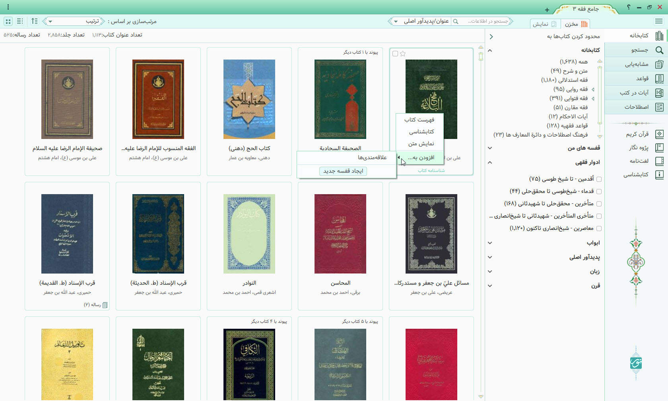Open الصحیفة السجادیة book cover
The width and height of the screenshot is (668, 401).
tap(340, 99)
